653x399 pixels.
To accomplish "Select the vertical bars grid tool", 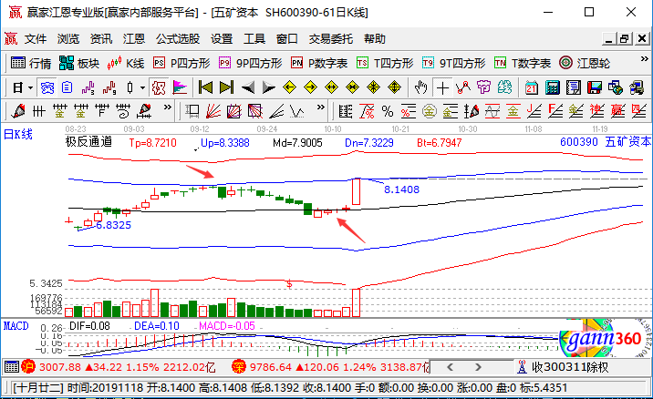I will coord(39,111).
